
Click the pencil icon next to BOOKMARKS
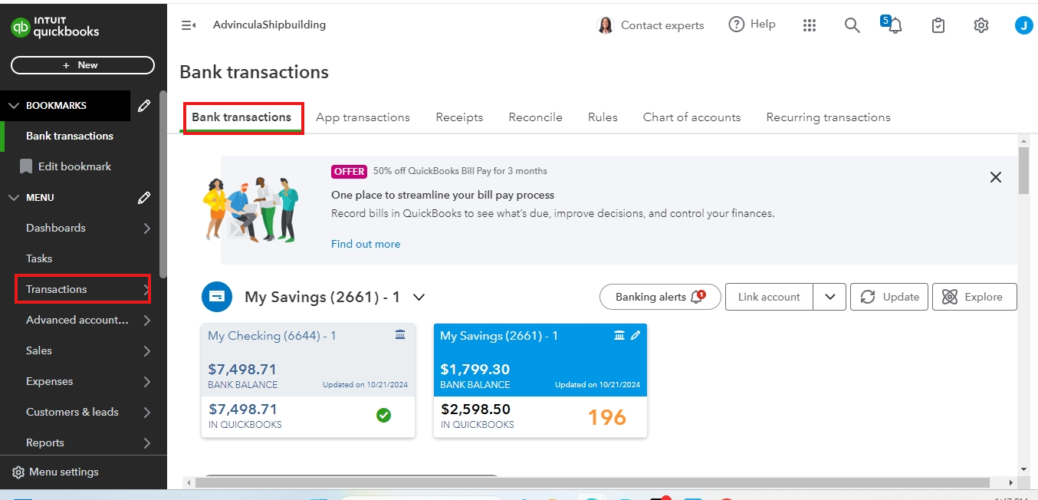click(x=144, y=106)
